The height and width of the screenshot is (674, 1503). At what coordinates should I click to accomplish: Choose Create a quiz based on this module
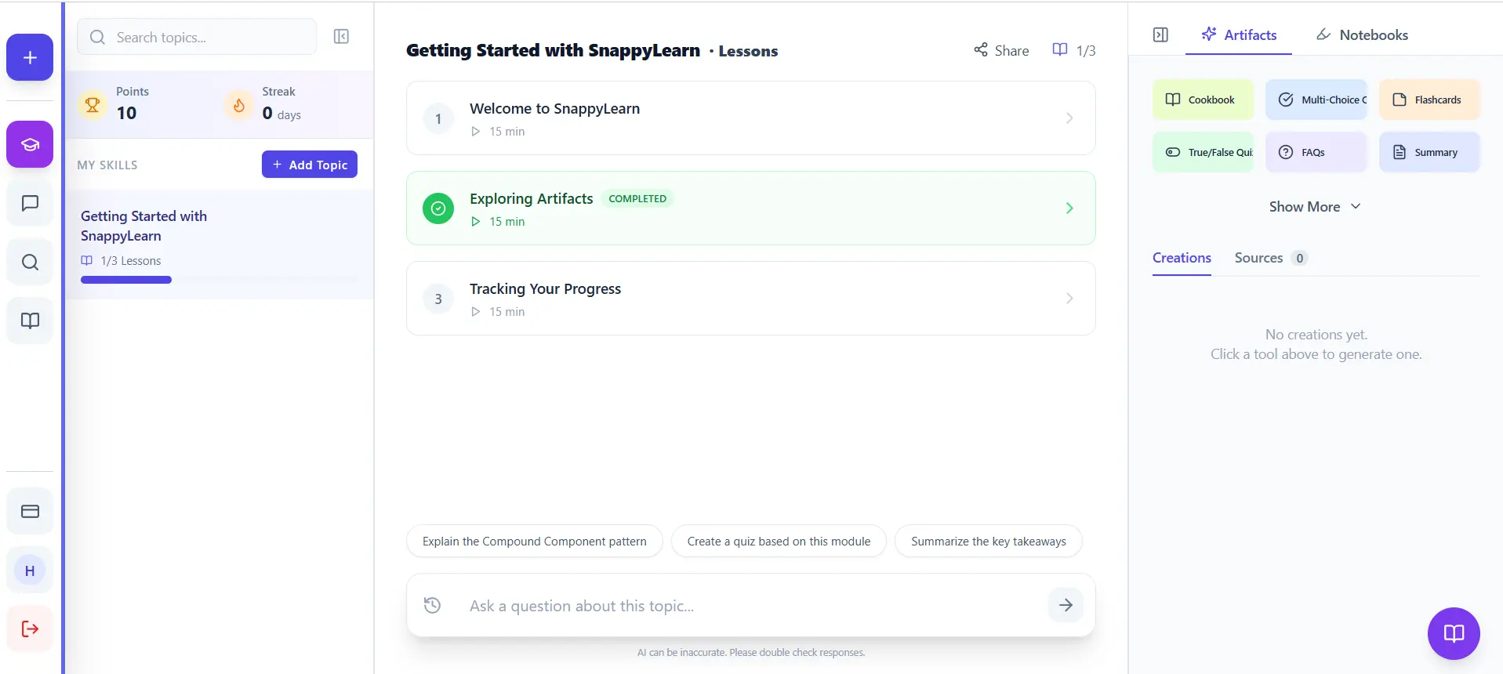[x=779, y=542]
